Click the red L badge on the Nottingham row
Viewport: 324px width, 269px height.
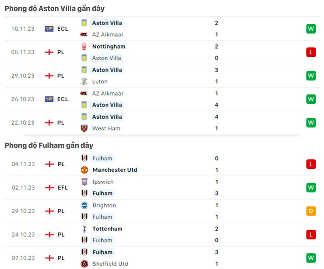click(310, 52)
